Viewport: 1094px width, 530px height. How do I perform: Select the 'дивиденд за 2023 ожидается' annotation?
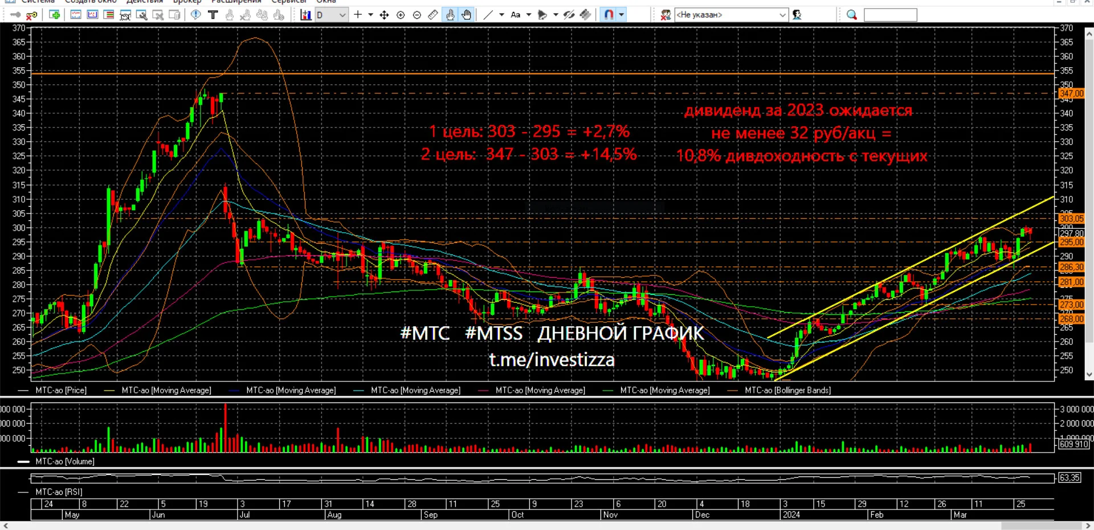[x=798, y=110]
